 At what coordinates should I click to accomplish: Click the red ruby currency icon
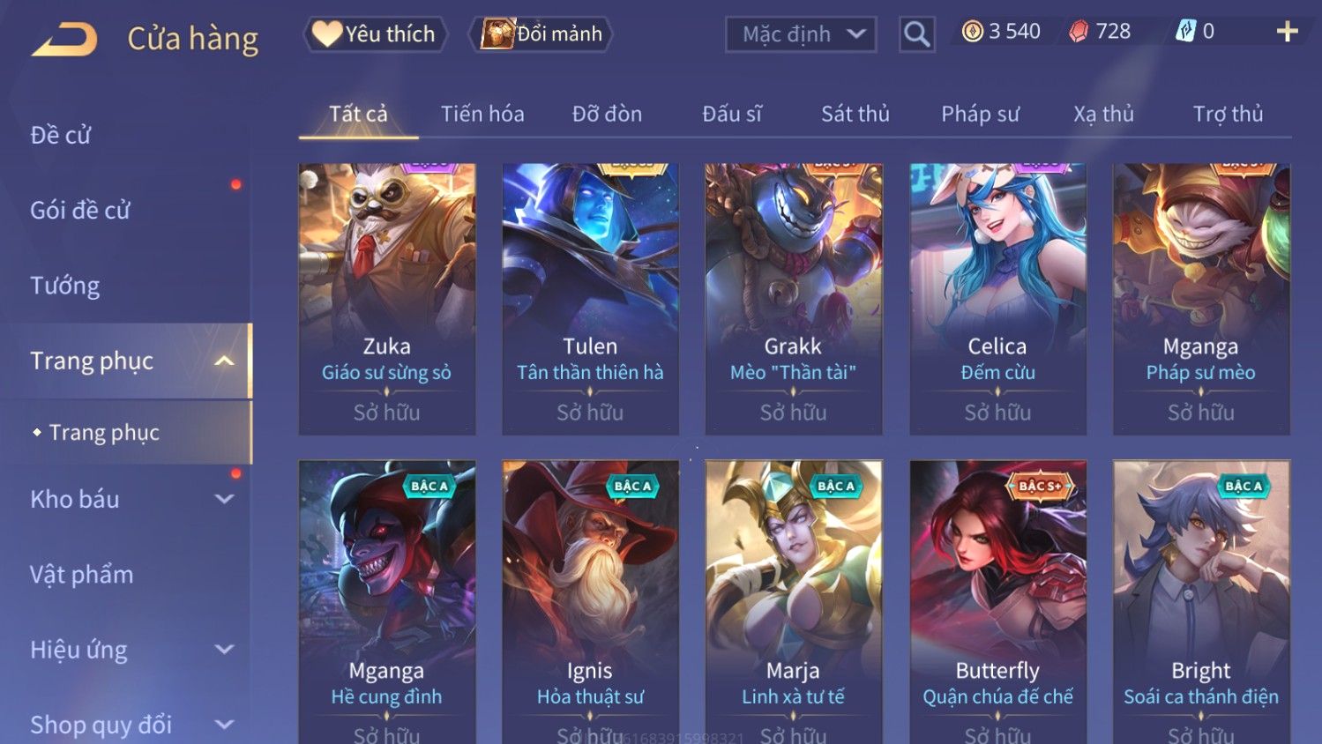tap(1079, 32)
